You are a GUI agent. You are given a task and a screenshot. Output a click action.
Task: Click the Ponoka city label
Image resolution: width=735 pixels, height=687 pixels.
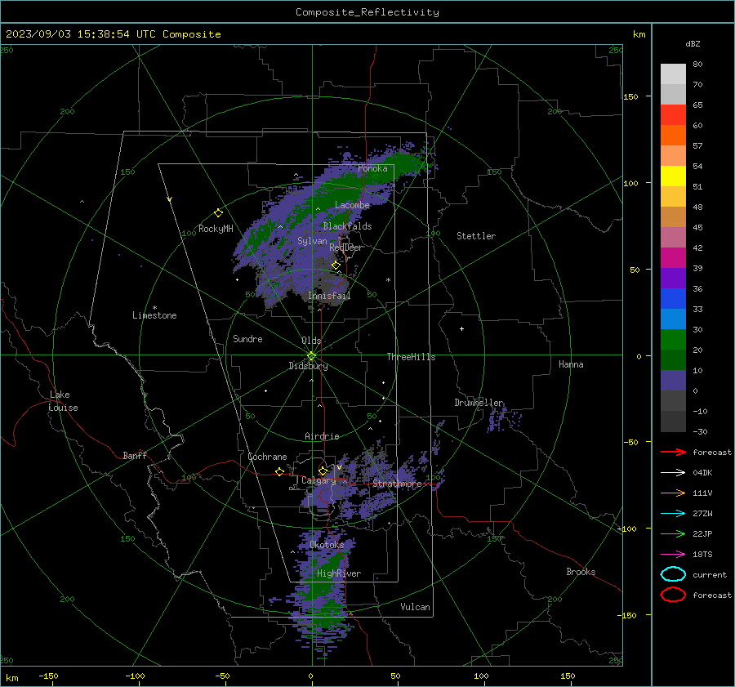(x=372, y=168)
